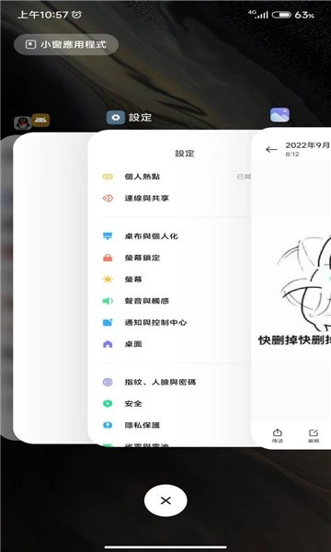Image resolution: width=331 pixels, height=552 pixels.
Task: Tap the yellow Android robot app icon
Action: 40,121
